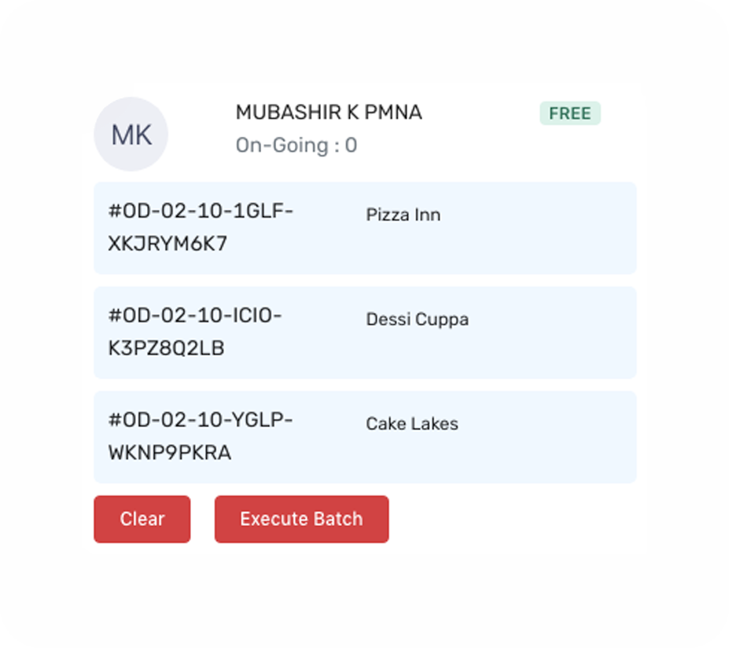
Task: Select order ID #OD-02-10-ICIO-K3PZ8Q2LB
Action: tap(195, 331)
